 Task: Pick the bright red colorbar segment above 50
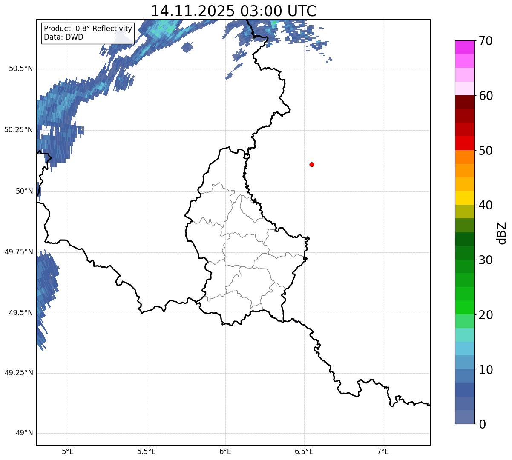click(x=464, y=143)
